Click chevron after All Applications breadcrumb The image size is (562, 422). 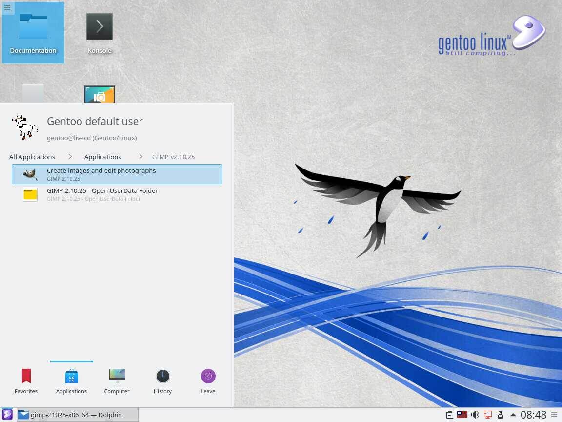[70, 157]
